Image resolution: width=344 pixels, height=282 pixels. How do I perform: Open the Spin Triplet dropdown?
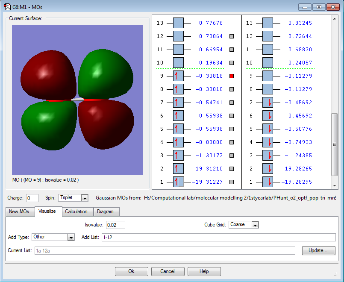click(84, 198)
